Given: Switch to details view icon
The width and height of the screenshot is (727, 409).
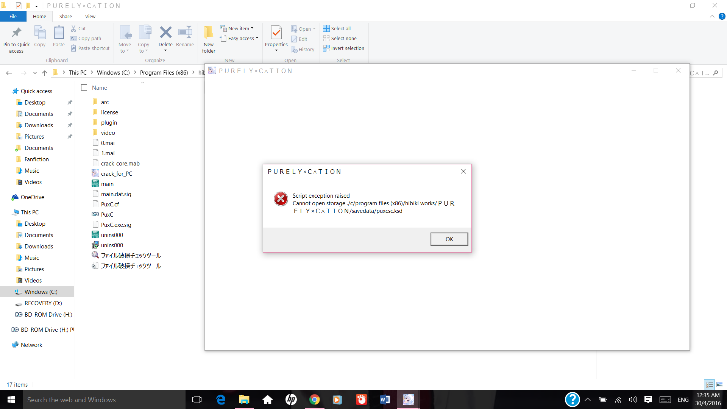Looking at the screenshot, I should coord(709,384).
